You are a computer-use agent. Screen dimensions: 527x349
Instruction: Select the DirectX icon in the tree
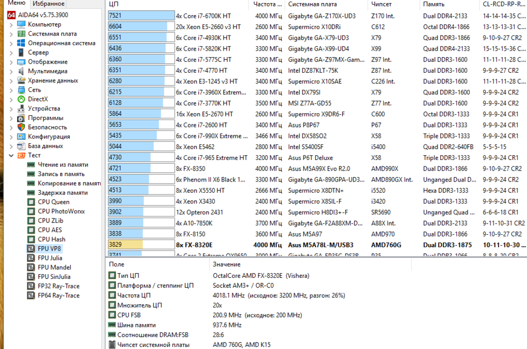tap(21, 99)
